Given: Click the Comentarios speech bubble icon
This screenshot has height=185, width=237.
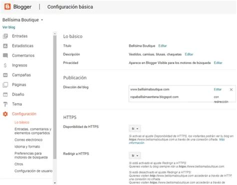Looking at the screenshot, I should pos(5,55).
